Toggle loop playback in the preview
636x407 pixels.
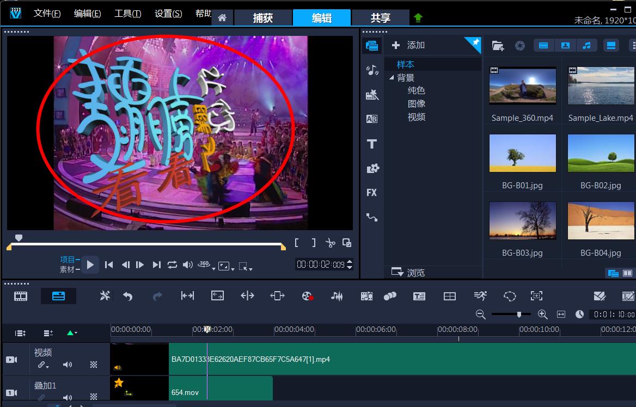coord(172,265)
